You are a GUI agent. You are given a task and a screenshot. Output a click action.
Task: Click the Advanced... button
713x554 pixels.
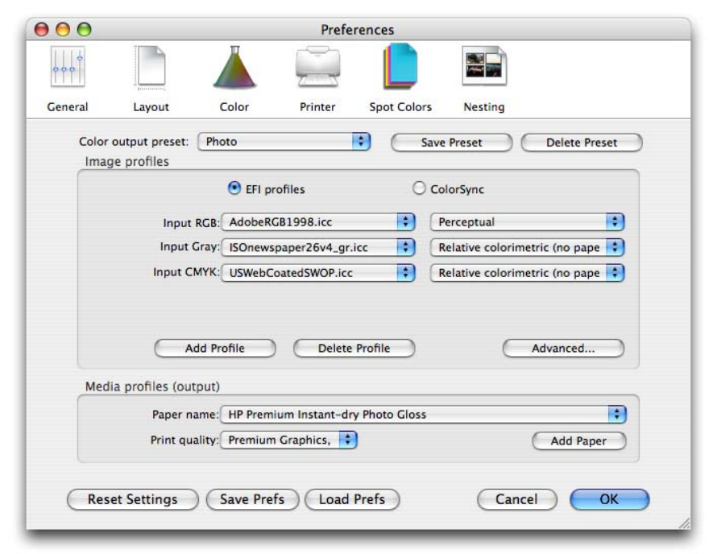[x=563, y=349]
